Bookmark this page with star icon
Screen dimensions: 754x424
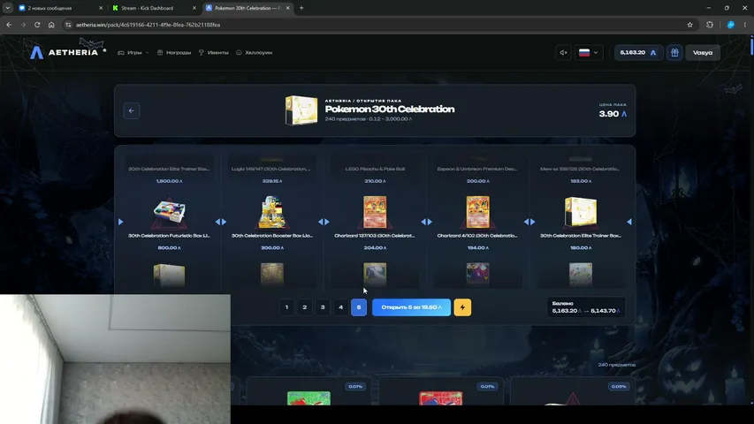(690, 25)
